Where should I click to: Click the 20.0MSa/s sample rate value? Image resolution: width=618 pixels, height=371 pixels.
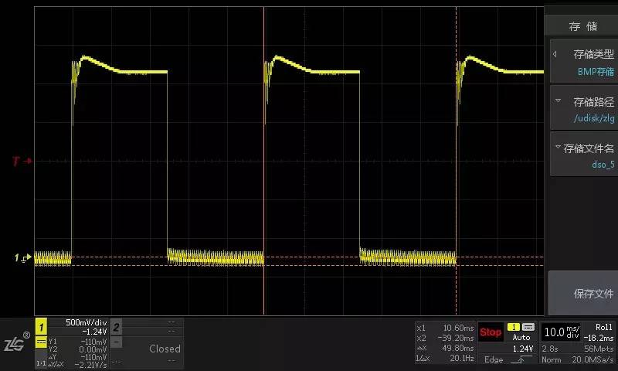tap(593, 359)
